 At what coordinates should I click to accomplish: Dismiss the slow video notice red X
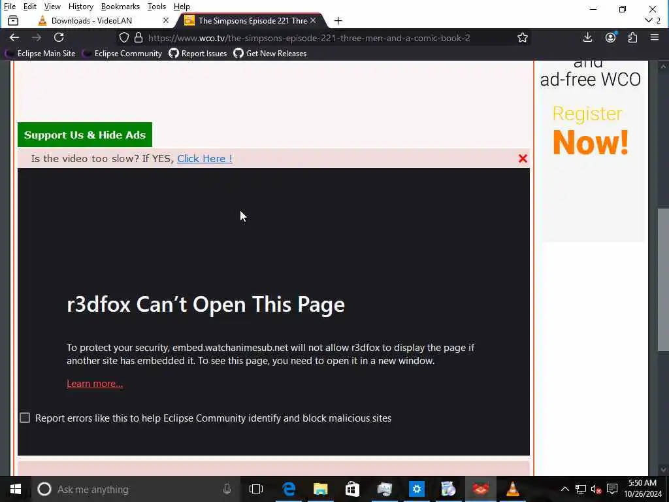[x=523, y=158]
